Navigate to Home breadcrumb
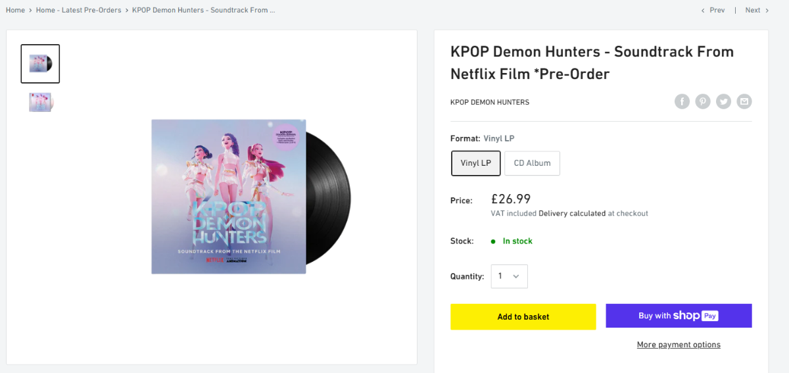 point(15,10)
